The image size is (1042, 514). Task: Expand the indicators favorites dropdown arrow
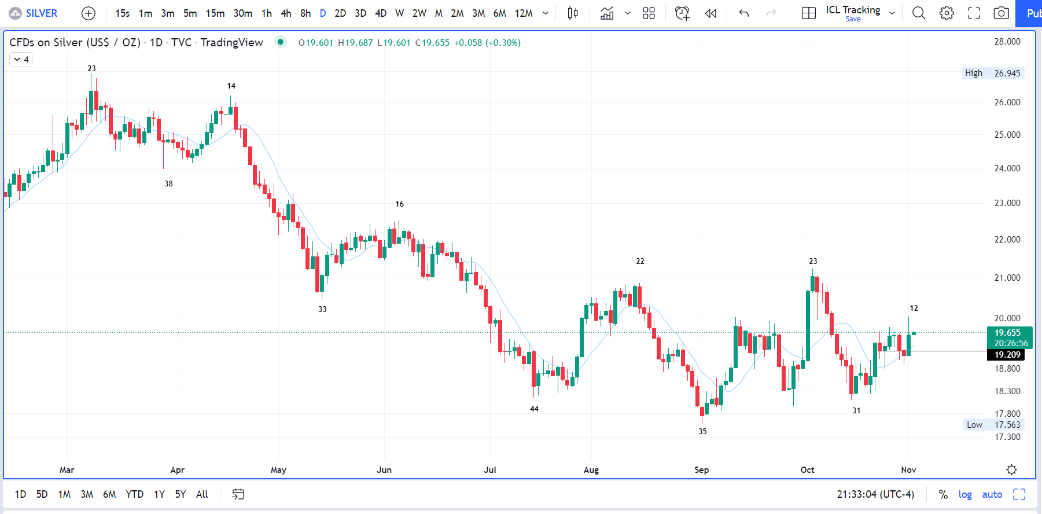[x=628, y=13]
